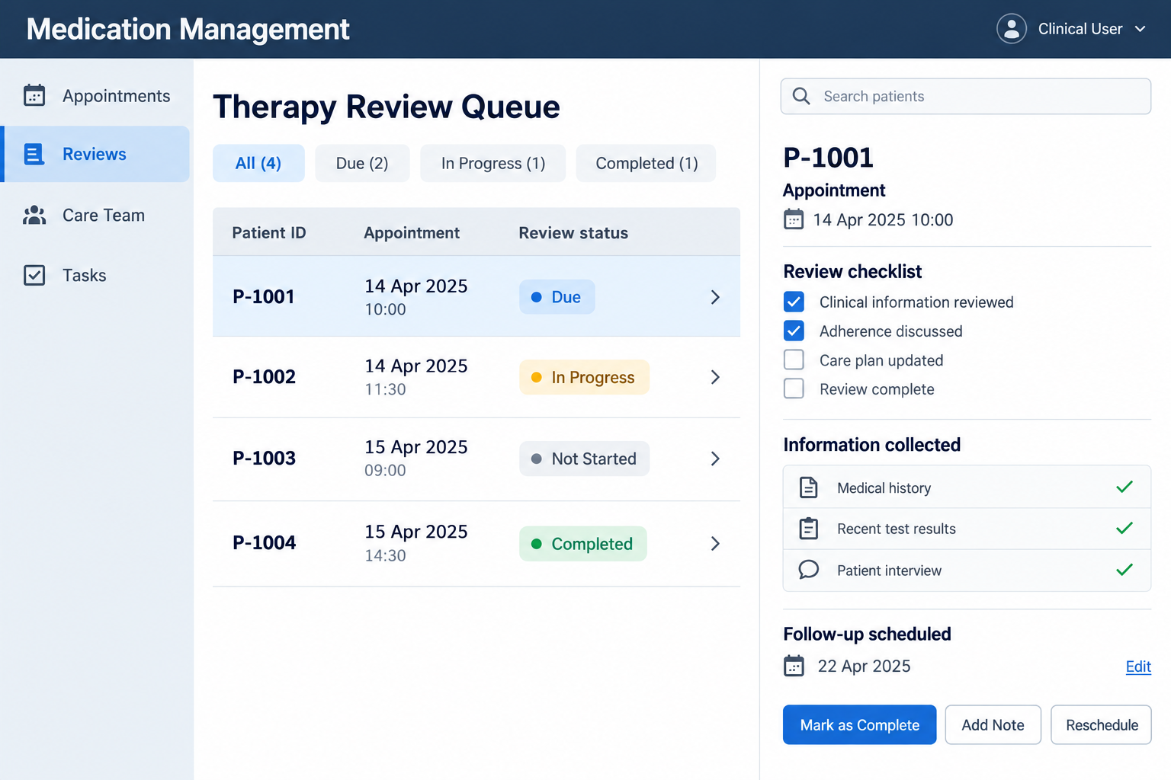Click the Not Started status badge
The width and height of the screenshot is (1171, 780).
(585, 459)
